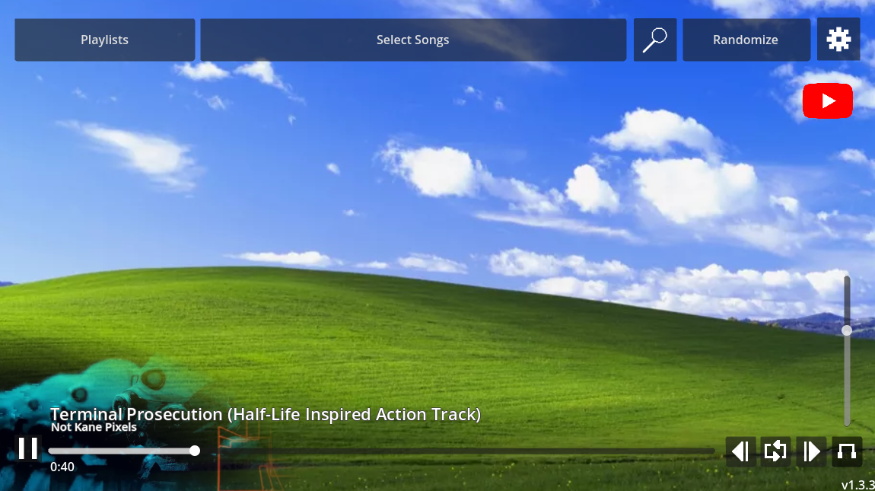Viewport: 875px width, 491px height.
Task: Skip to the previous track
Action: click(740, 451)
